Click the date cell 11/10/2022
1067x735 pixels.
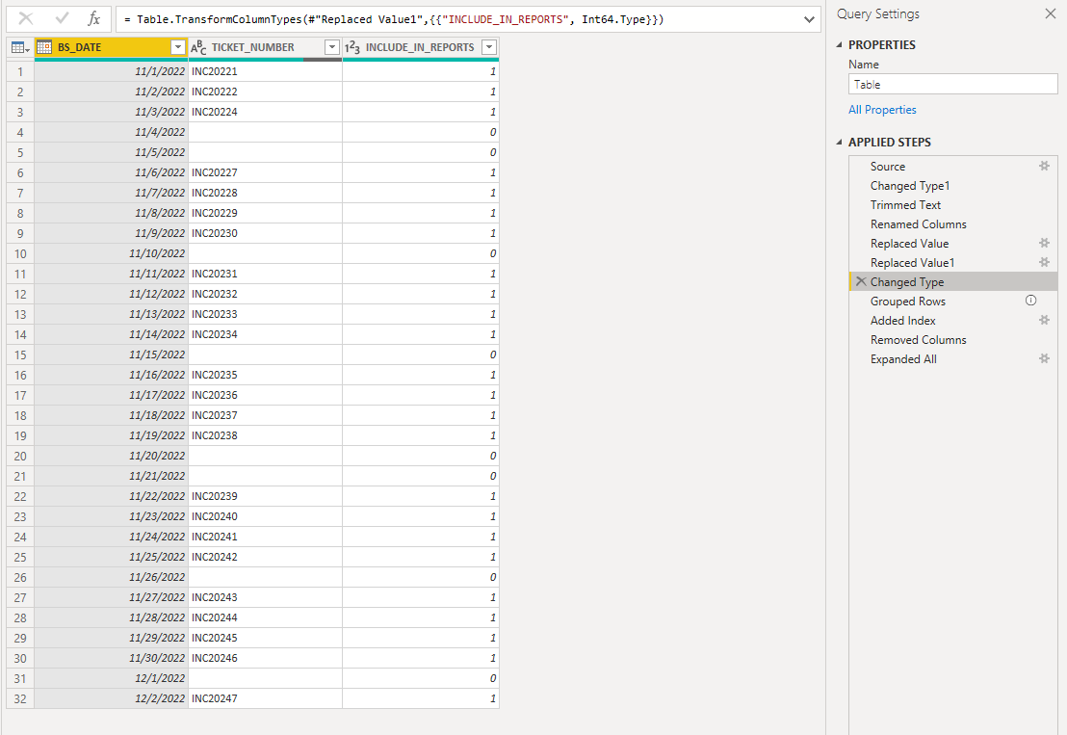coord(112,254)
